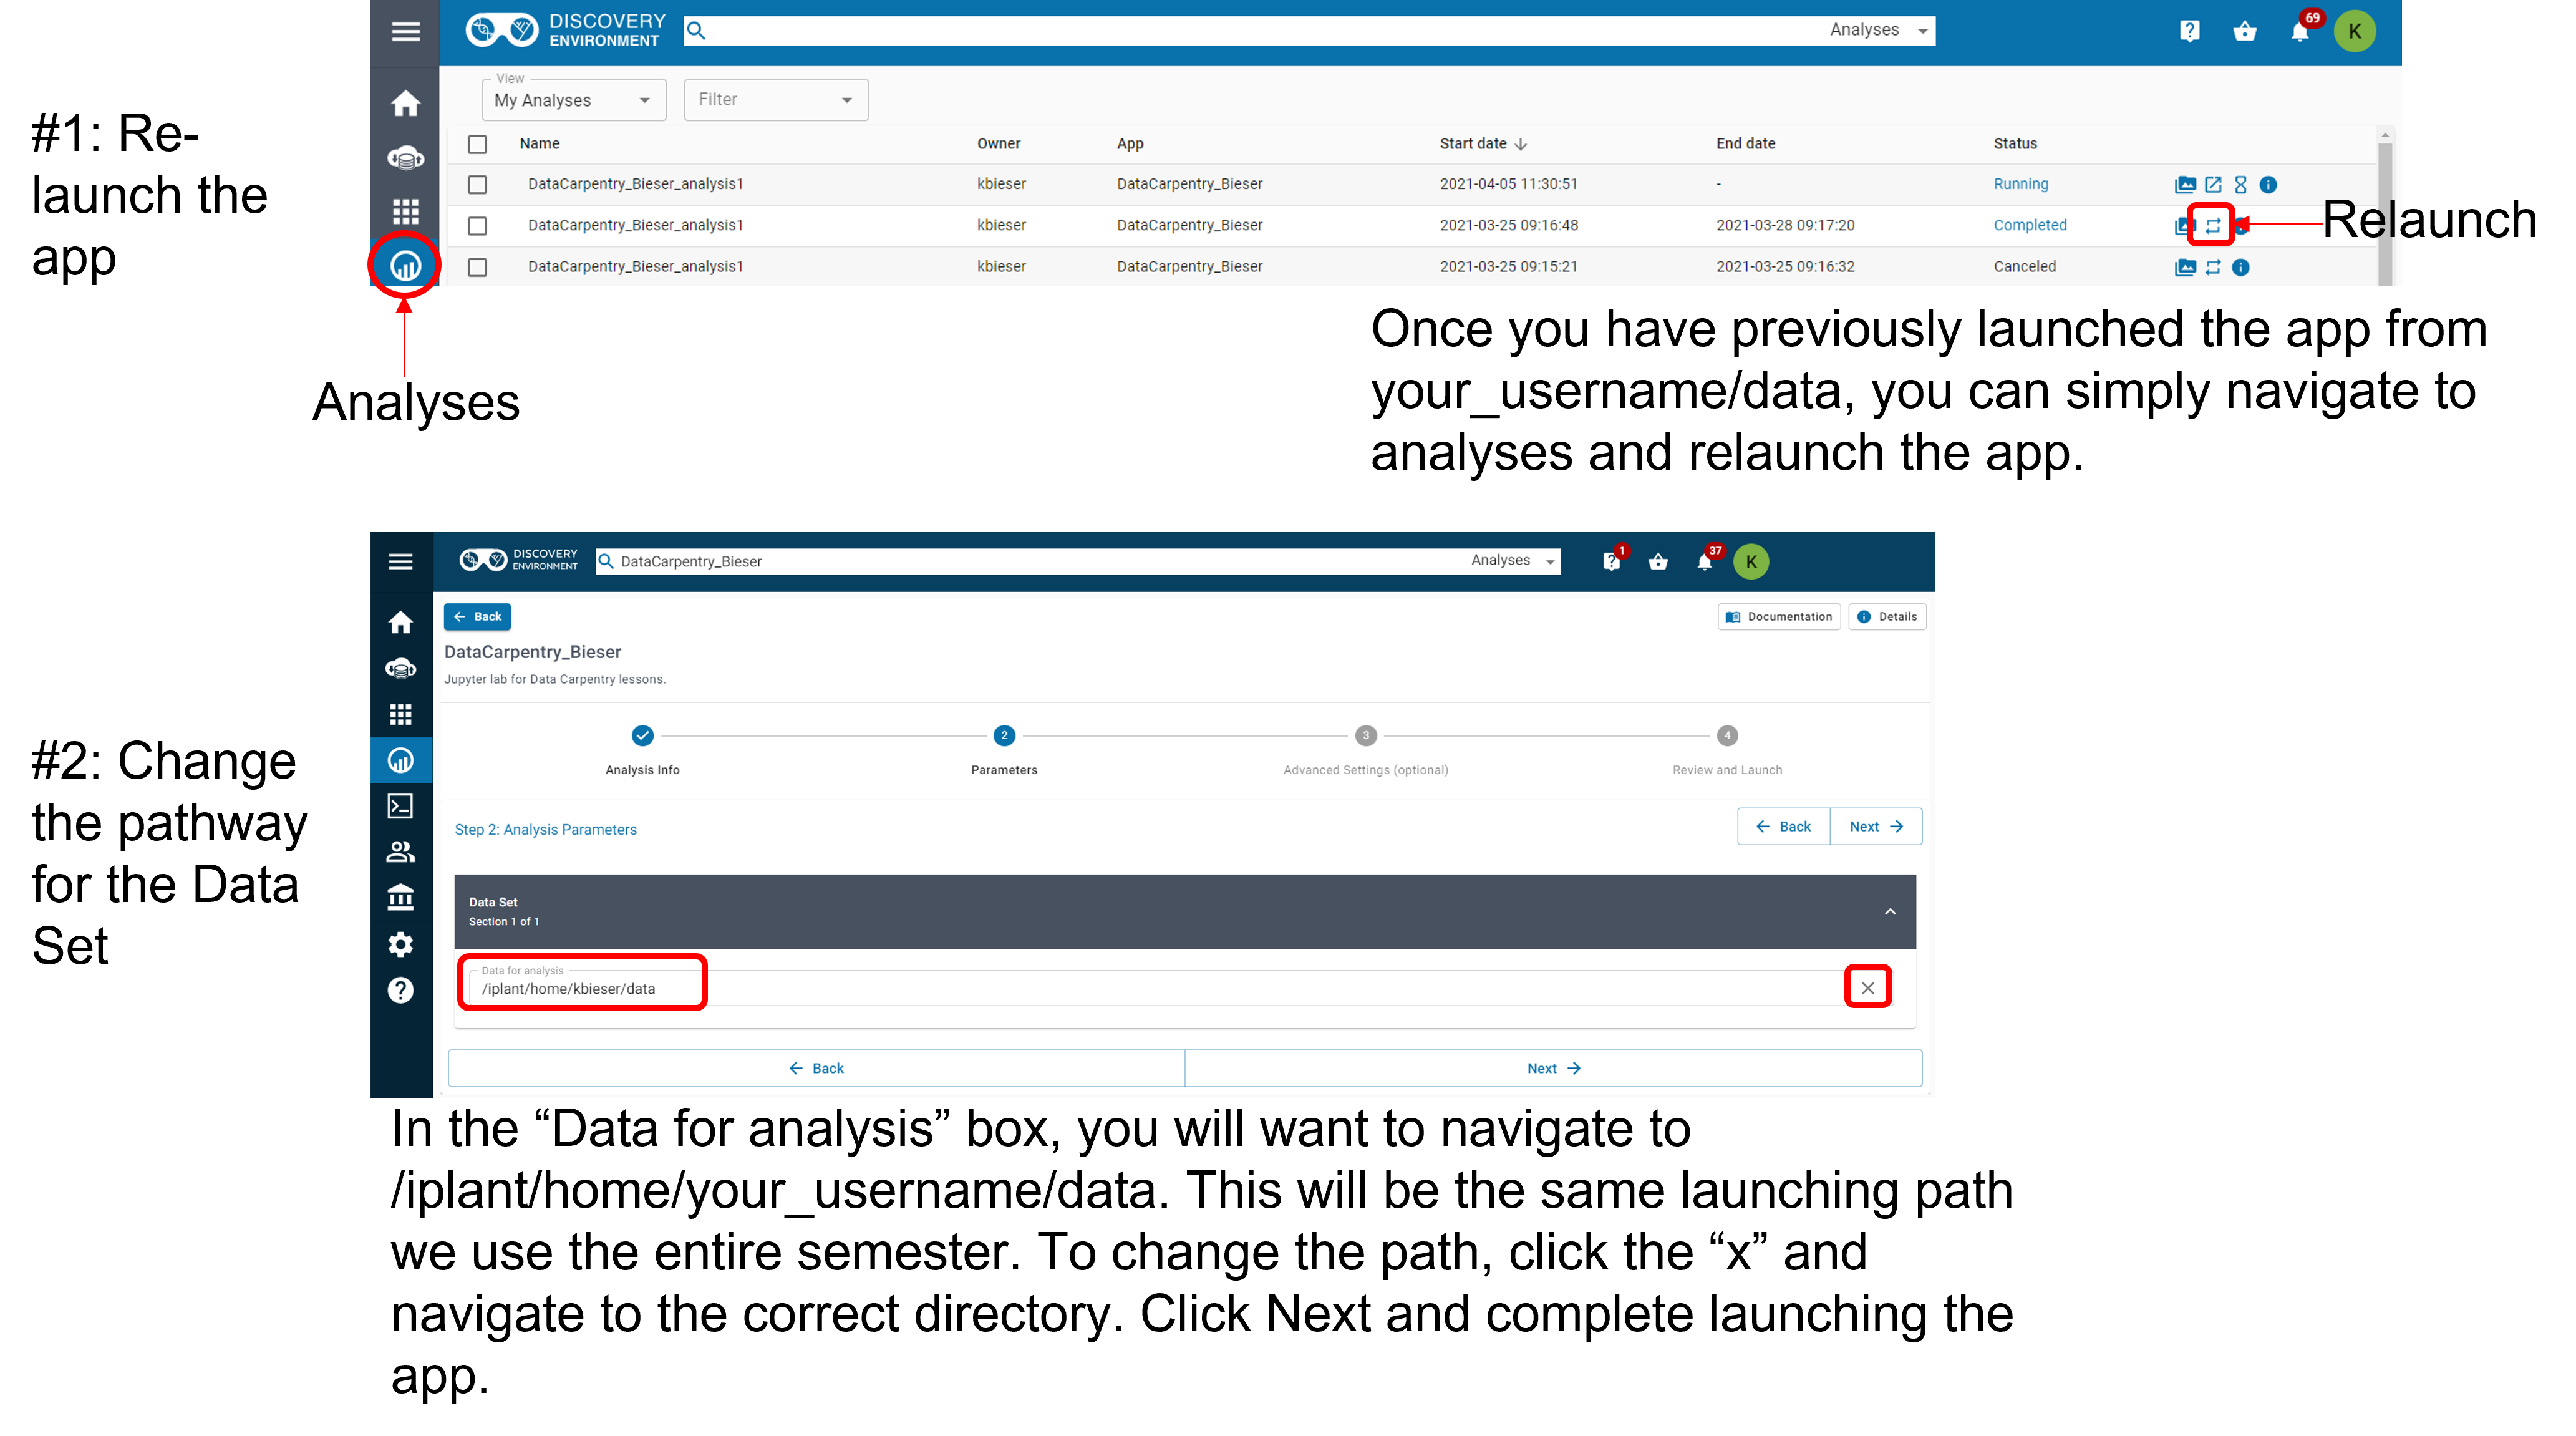Viewport: 2576px width, 1436px height.
Task: Click the Teams people icon in the lower sidebar
Action: pos(400,852)
